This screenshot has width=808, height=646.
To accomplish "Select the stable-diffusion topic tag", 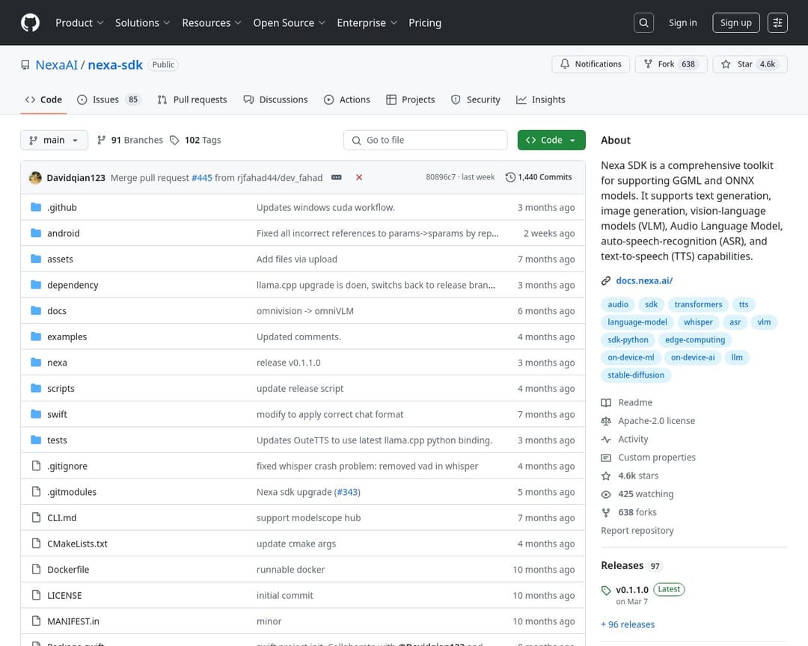I will (x=636, y=375).
